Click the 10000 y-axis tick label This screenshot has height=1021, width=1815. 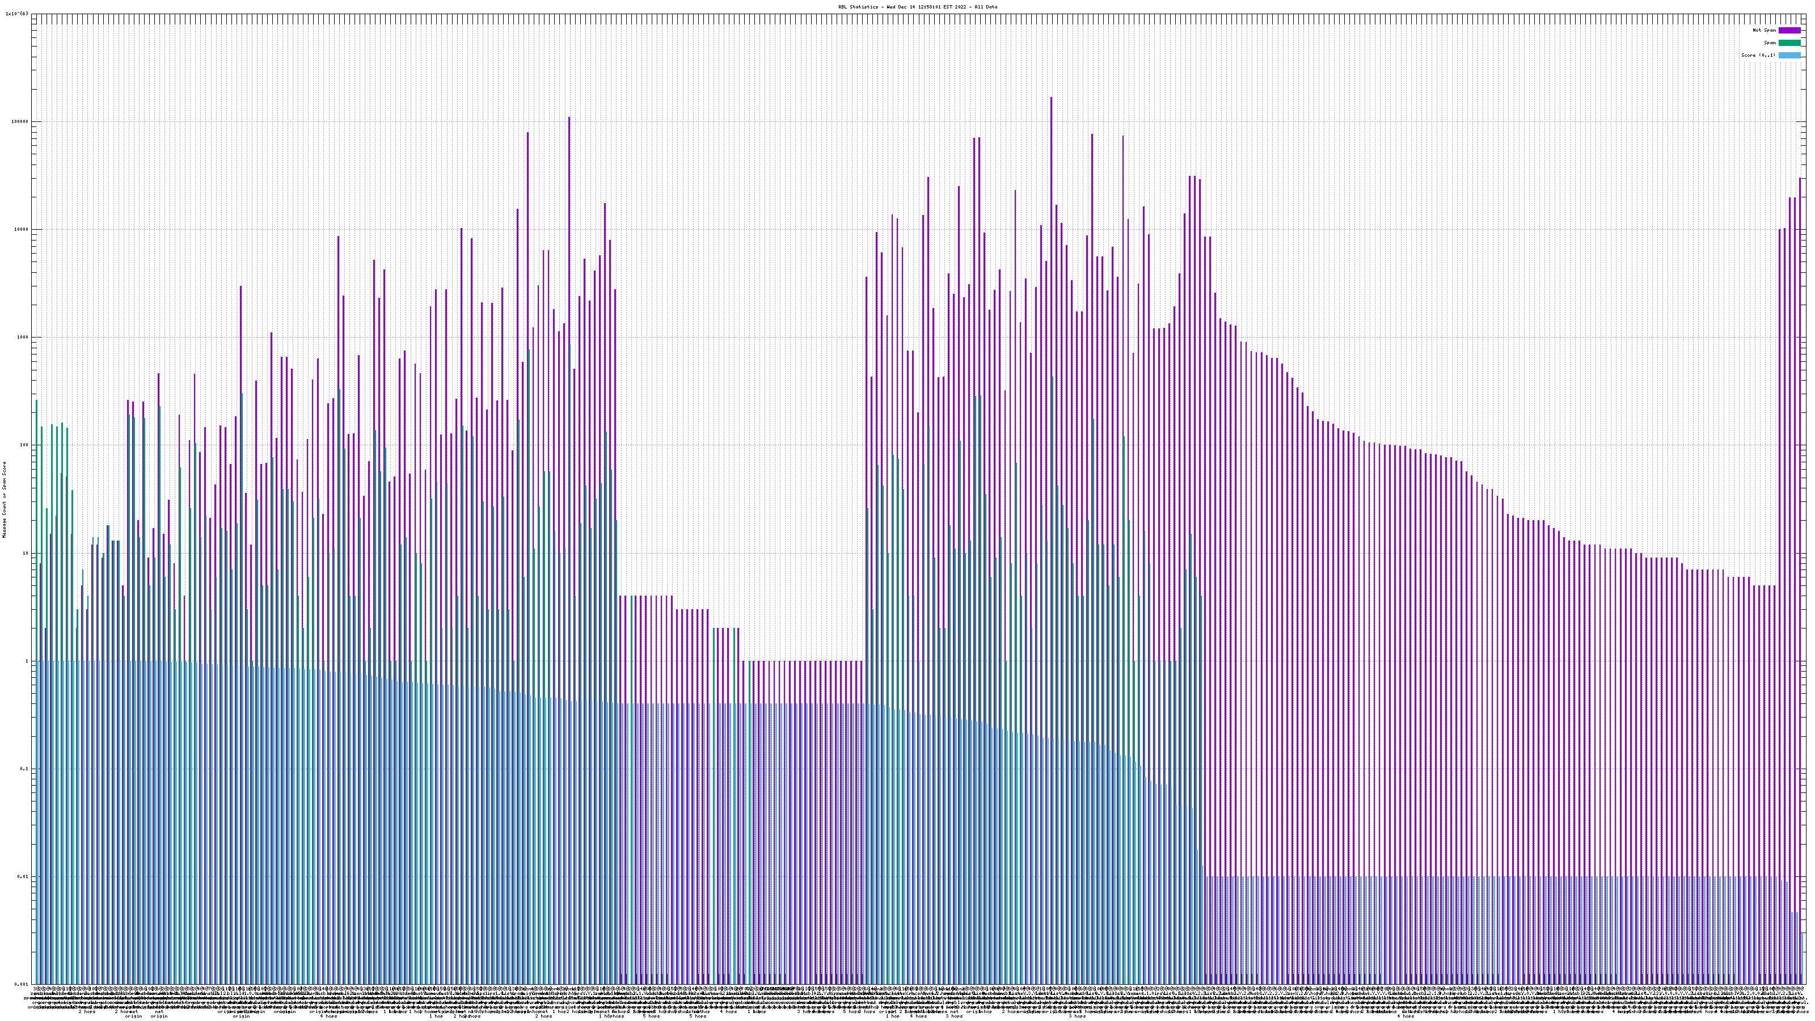coord(21,229)
